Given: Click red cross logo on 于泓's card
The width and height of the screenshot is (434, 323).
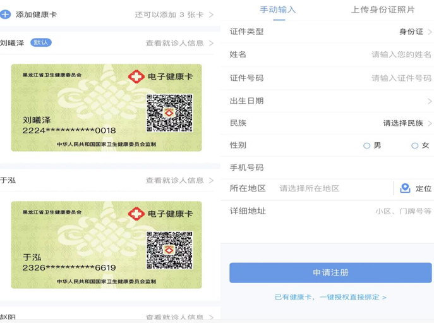Looking at the screenshot, I should 136,214.
